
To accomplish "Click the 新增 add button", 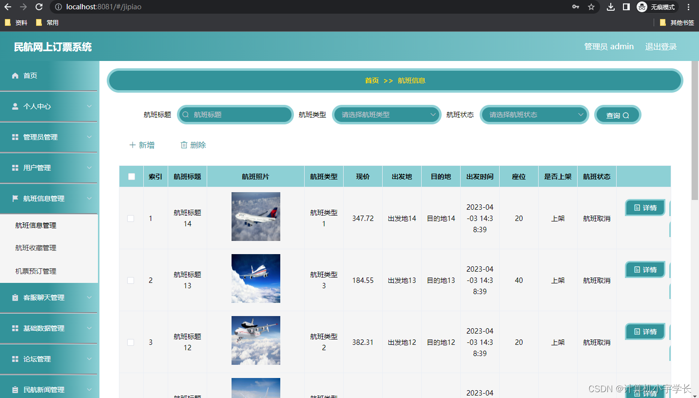I will click(142, 145).
